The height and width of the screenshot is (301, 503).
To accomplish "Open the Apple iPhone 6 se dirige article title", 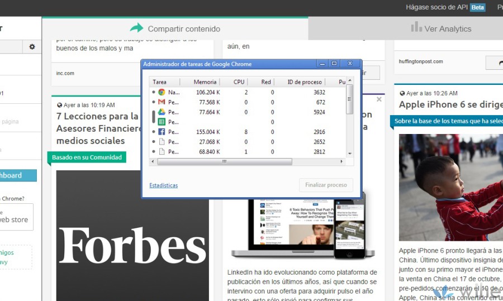I will 451,104.
